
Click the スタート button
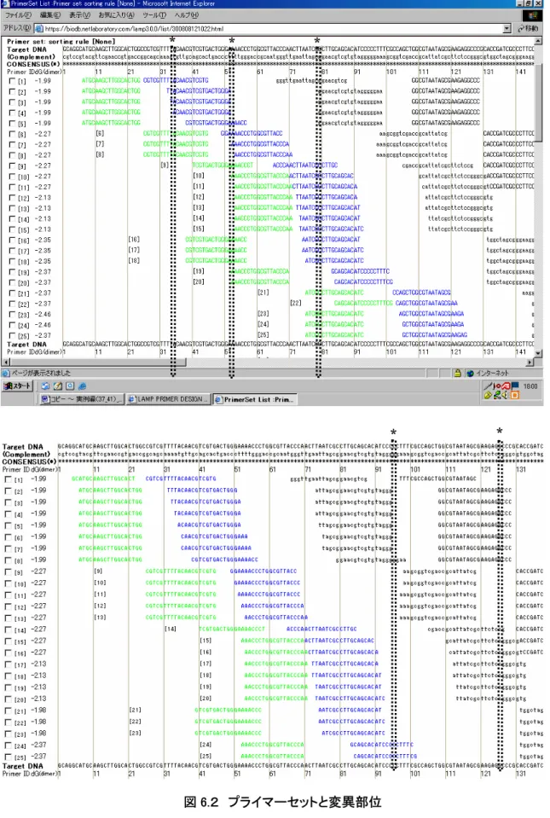pos(18,386)
